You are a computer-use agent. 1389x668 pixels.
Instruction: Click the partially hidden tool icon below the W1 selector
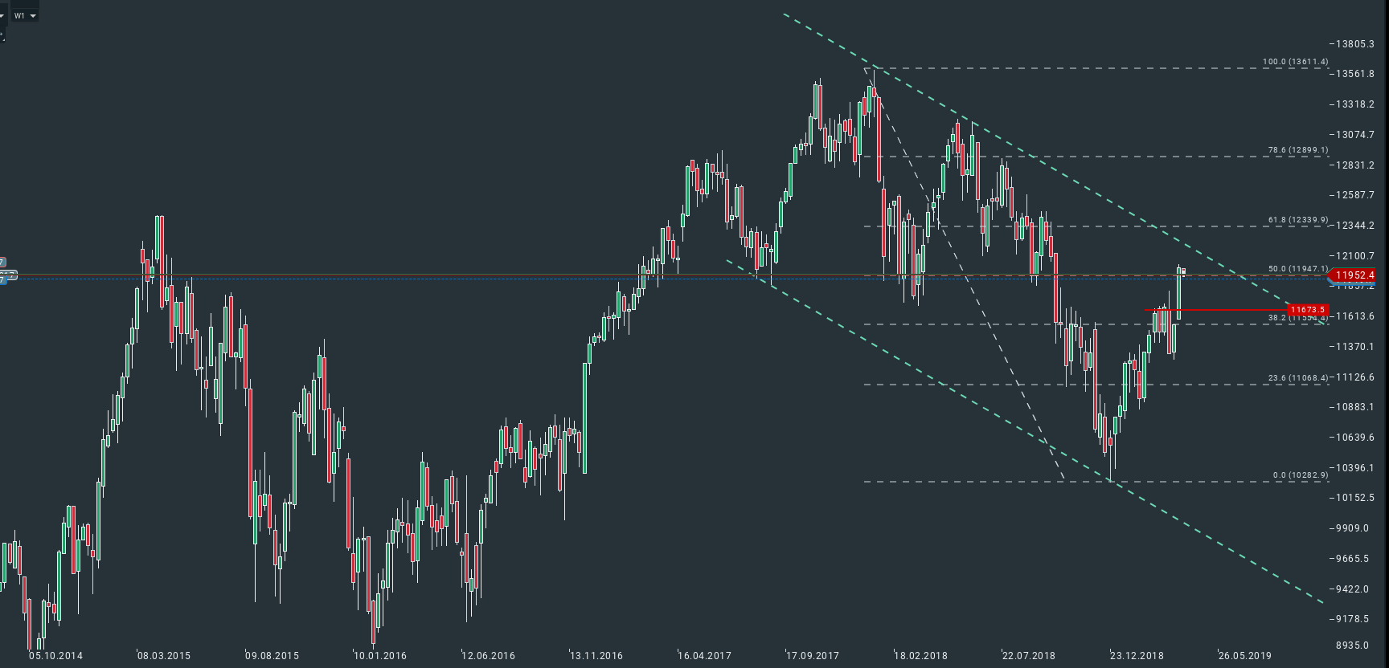[2, 35]
